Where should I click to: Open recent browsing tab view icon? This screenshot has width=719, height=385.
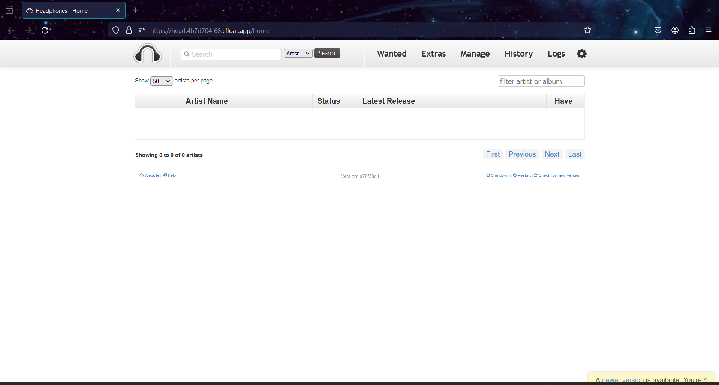pos(9,10)
